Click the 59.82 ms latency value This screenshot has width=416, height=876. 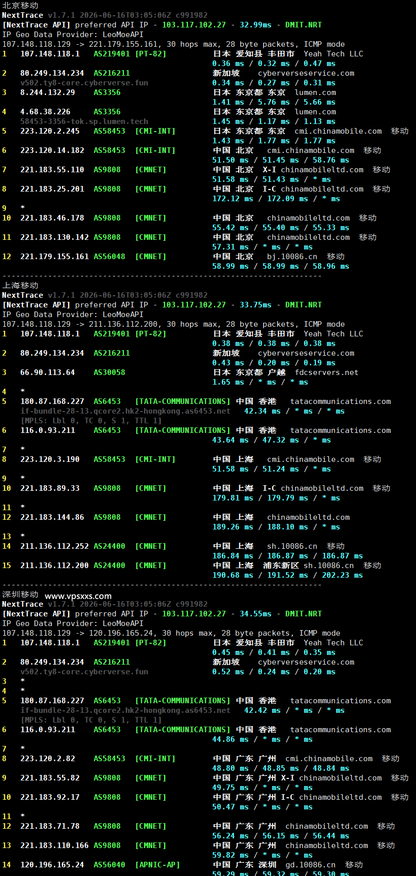click(x=231, y=855)
